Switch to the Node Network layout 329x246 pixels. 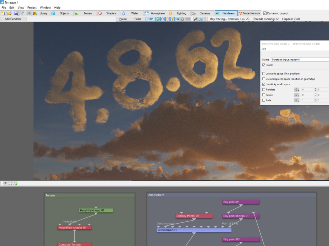[x=249, y=13]
